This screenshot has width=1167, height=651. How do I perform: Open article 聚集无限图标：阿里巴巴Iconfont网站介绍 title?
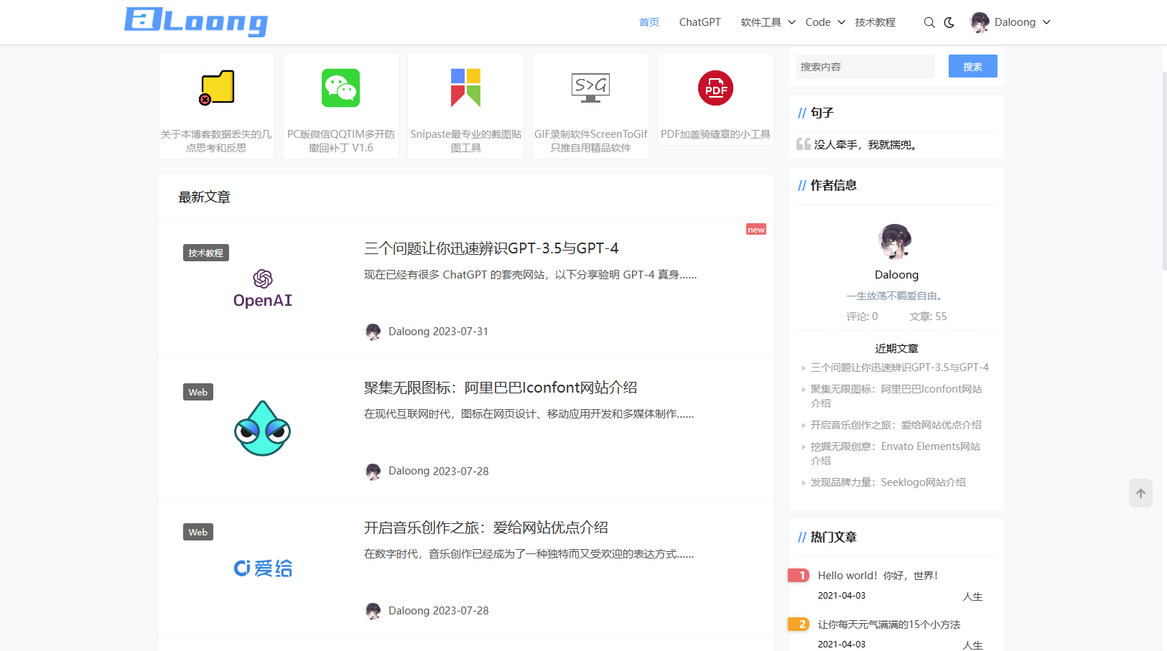[501, 388]
